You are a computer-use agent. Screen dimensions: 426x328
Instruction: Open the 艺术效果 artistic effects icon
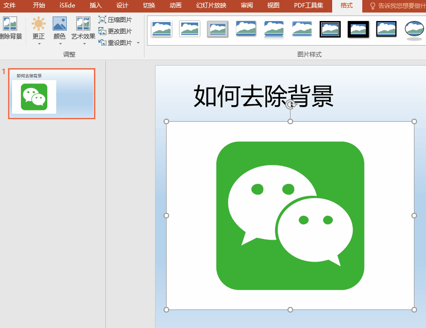[83, 24]
